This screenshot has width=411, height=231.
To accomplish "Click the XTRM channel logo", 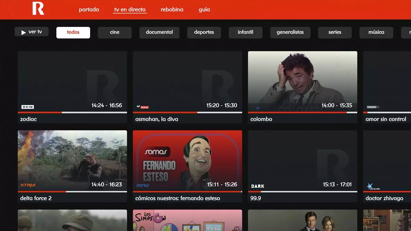I will pos(28,185).
